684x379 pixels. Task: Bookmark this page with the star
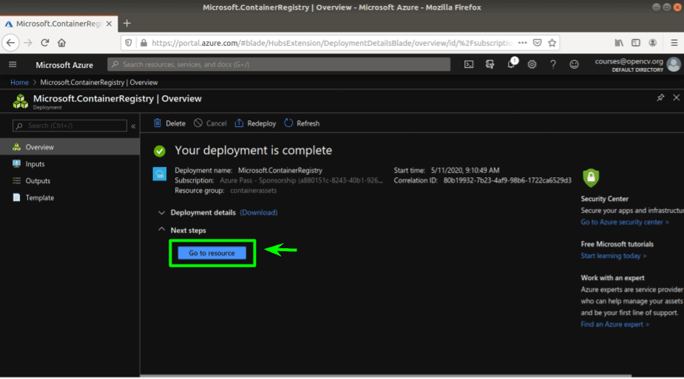click(x=552, y=43)
